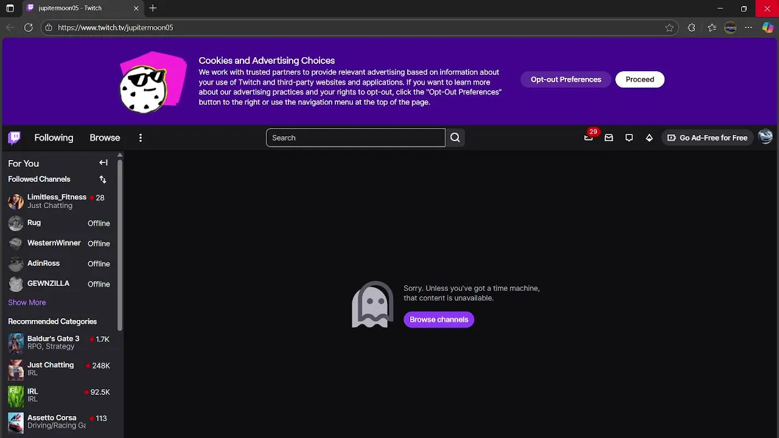
Task: Focus the Twitch Search field
Action: pyautogui.click(x=355, y=137)
